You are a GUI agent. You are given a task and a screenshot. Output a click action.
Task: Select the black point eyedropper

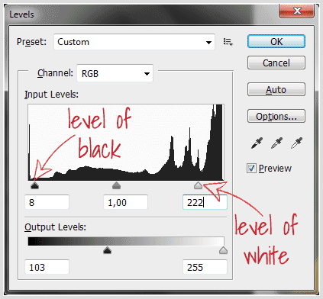click(257, 143)
